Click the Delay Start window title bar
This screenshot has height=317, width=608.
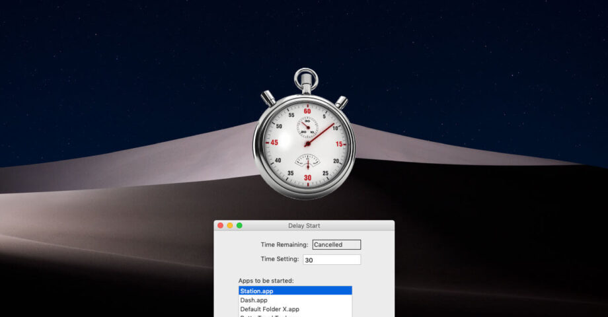[304, 226]
